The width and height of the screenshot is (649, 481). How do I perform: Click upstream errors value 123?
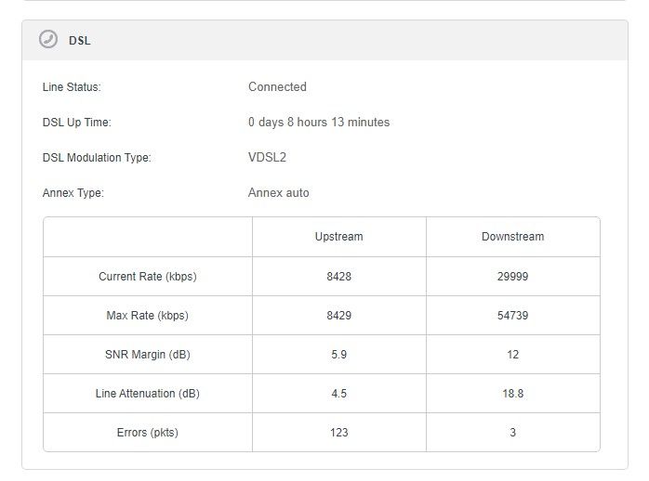(x=338, y=433)
